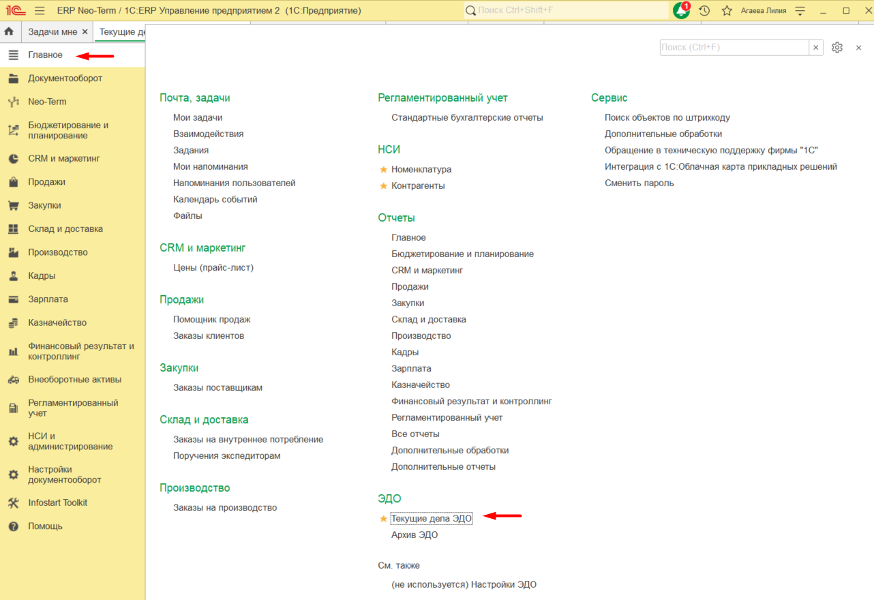Screen dimensions: 874x600
Task: Open the Мои задачи link
Action: [198, 117]
